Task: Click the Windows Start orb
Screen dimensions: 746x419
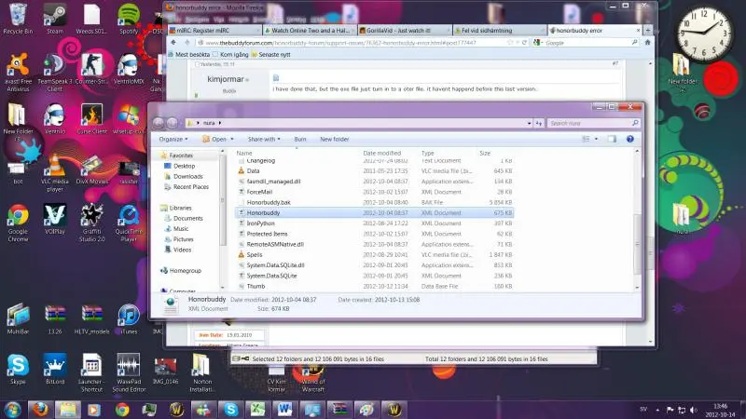Action: (x=13, y=410)
